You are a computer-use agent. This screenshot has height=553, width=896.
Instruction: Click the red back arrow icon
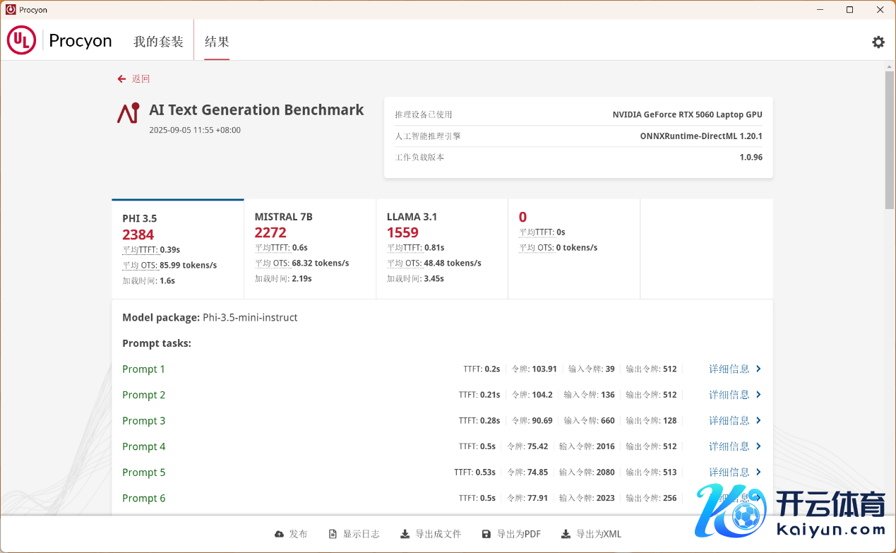tap(122, 79)
